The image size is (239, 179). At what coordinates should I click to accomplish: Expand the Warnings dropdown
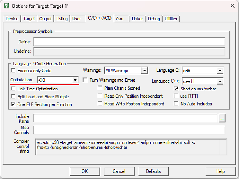(144, 71)
